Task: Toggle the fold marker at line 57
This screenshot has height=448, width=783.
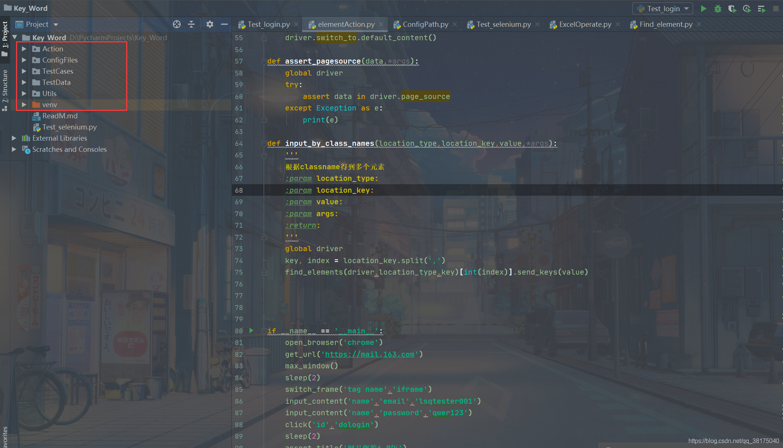Action: tap(264, 61)
